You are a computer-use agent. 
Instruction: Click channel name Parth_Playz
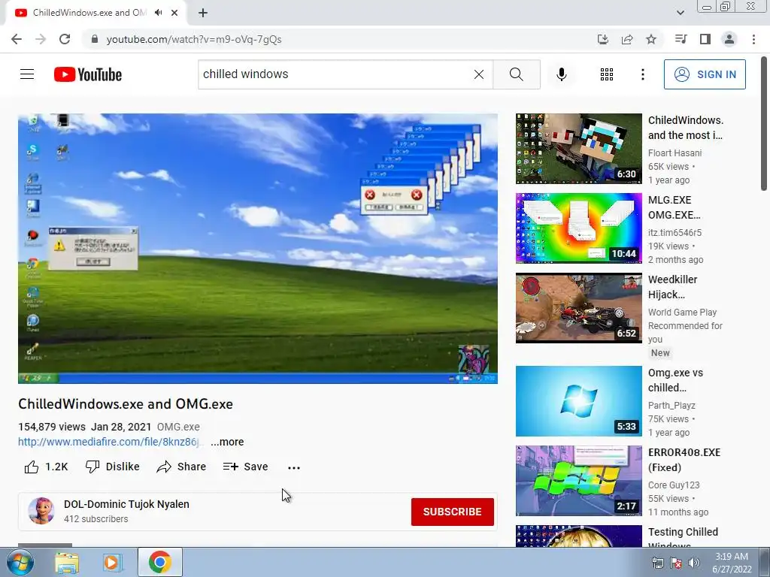pos(671,405)
